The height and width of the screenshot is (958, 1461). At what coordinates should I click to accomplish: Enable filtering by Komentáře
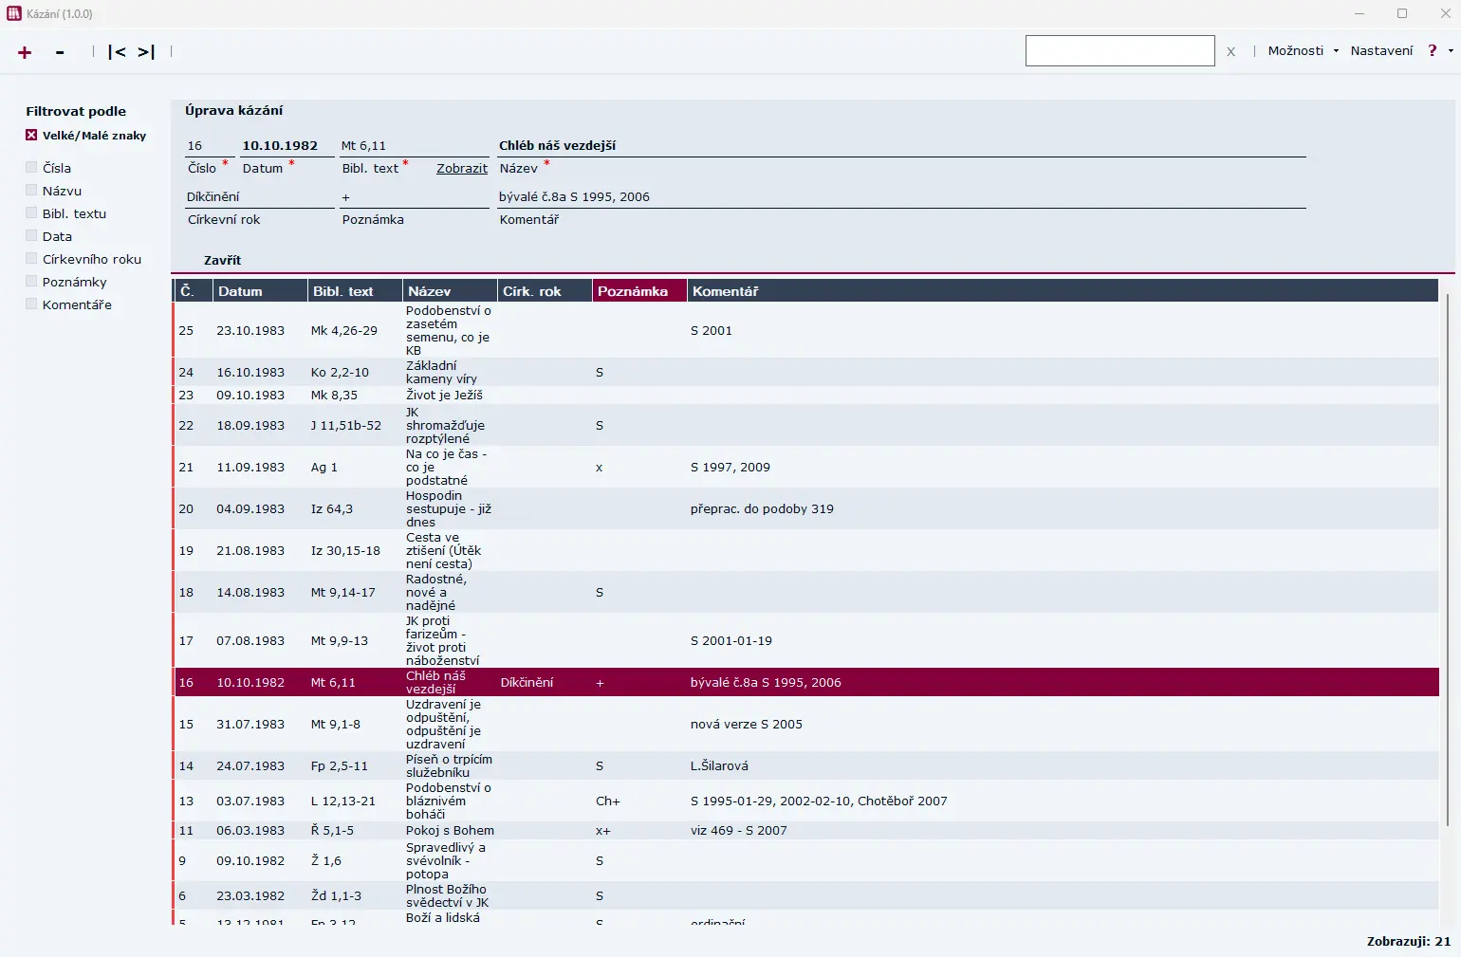point(30,304)
